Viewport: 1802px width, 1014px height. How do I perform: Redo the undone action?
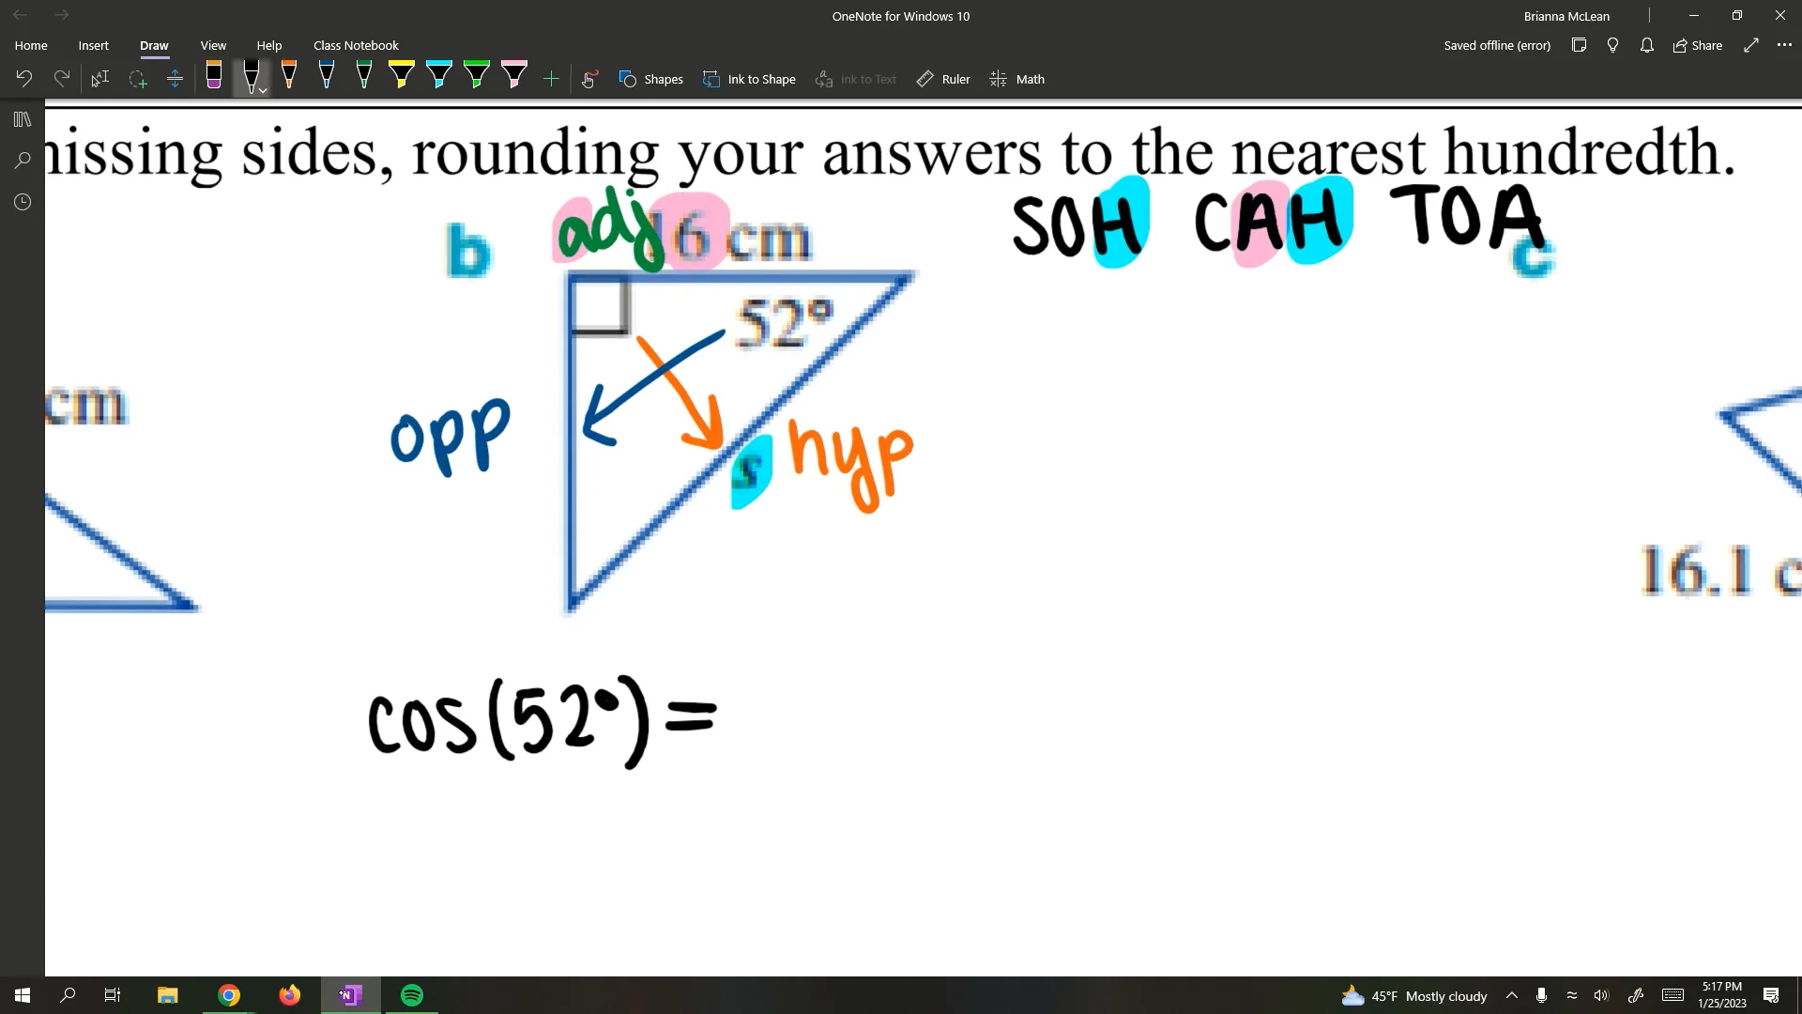click(62, 79)
